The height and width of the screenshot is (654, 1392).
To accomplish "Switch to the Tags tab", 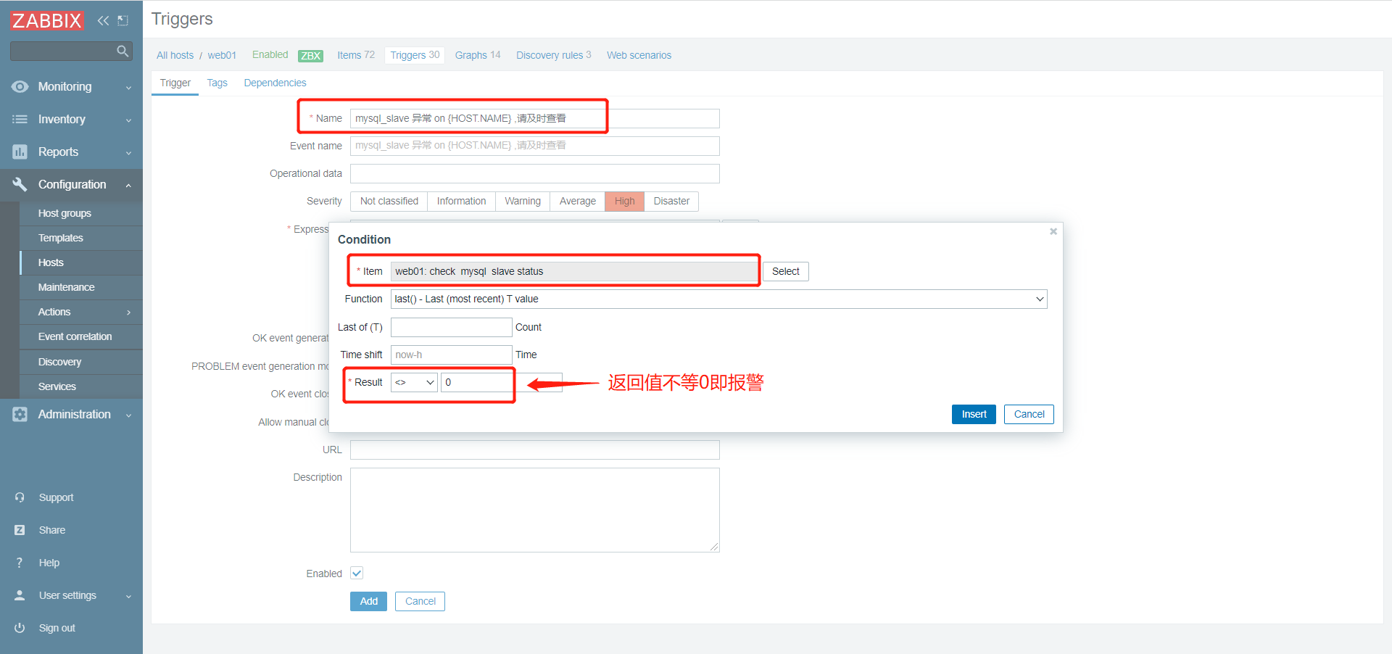I will click(217, 83).
